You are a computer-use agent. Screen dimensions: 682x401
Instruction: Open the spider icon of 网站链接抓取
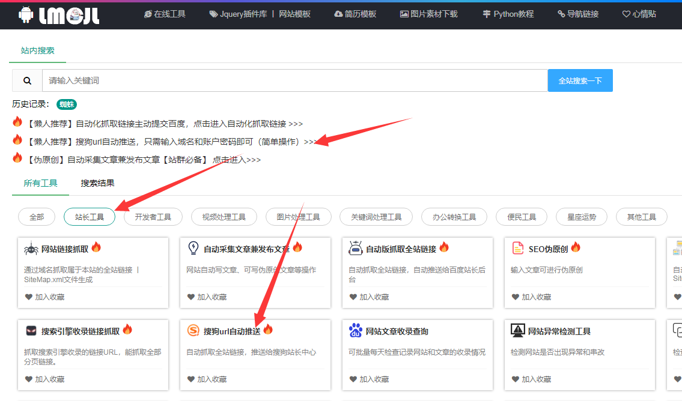point(31,249)
